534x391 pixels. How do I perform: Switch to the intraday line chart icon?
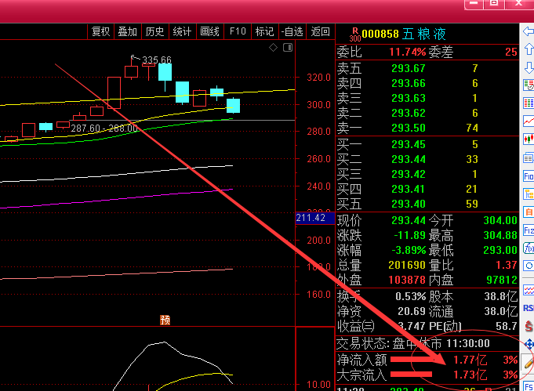(529, 121)
